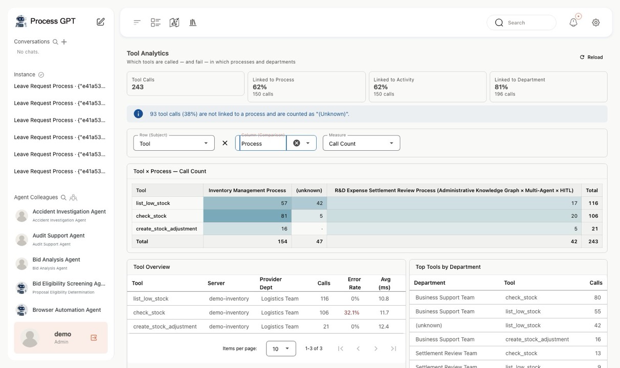Viewport: 620px width, 368px height.
Task: Go to the previous page of Tool Overview
Action: 358,349
